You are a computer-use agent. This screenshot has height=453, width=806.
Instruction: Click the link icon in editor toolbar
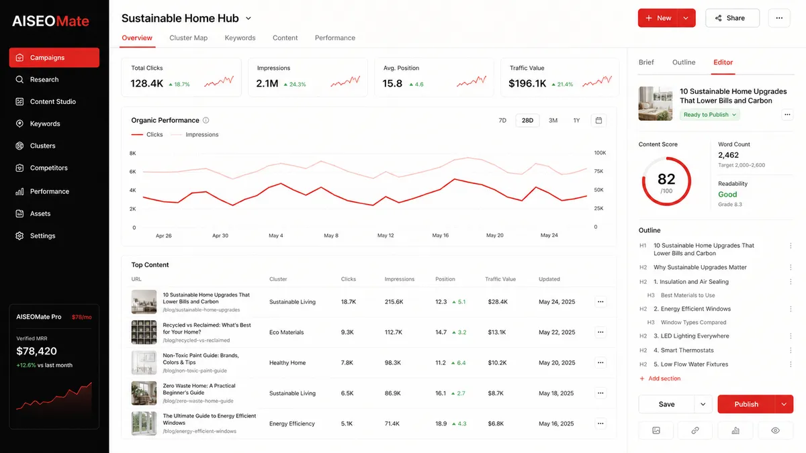[695, 430]
